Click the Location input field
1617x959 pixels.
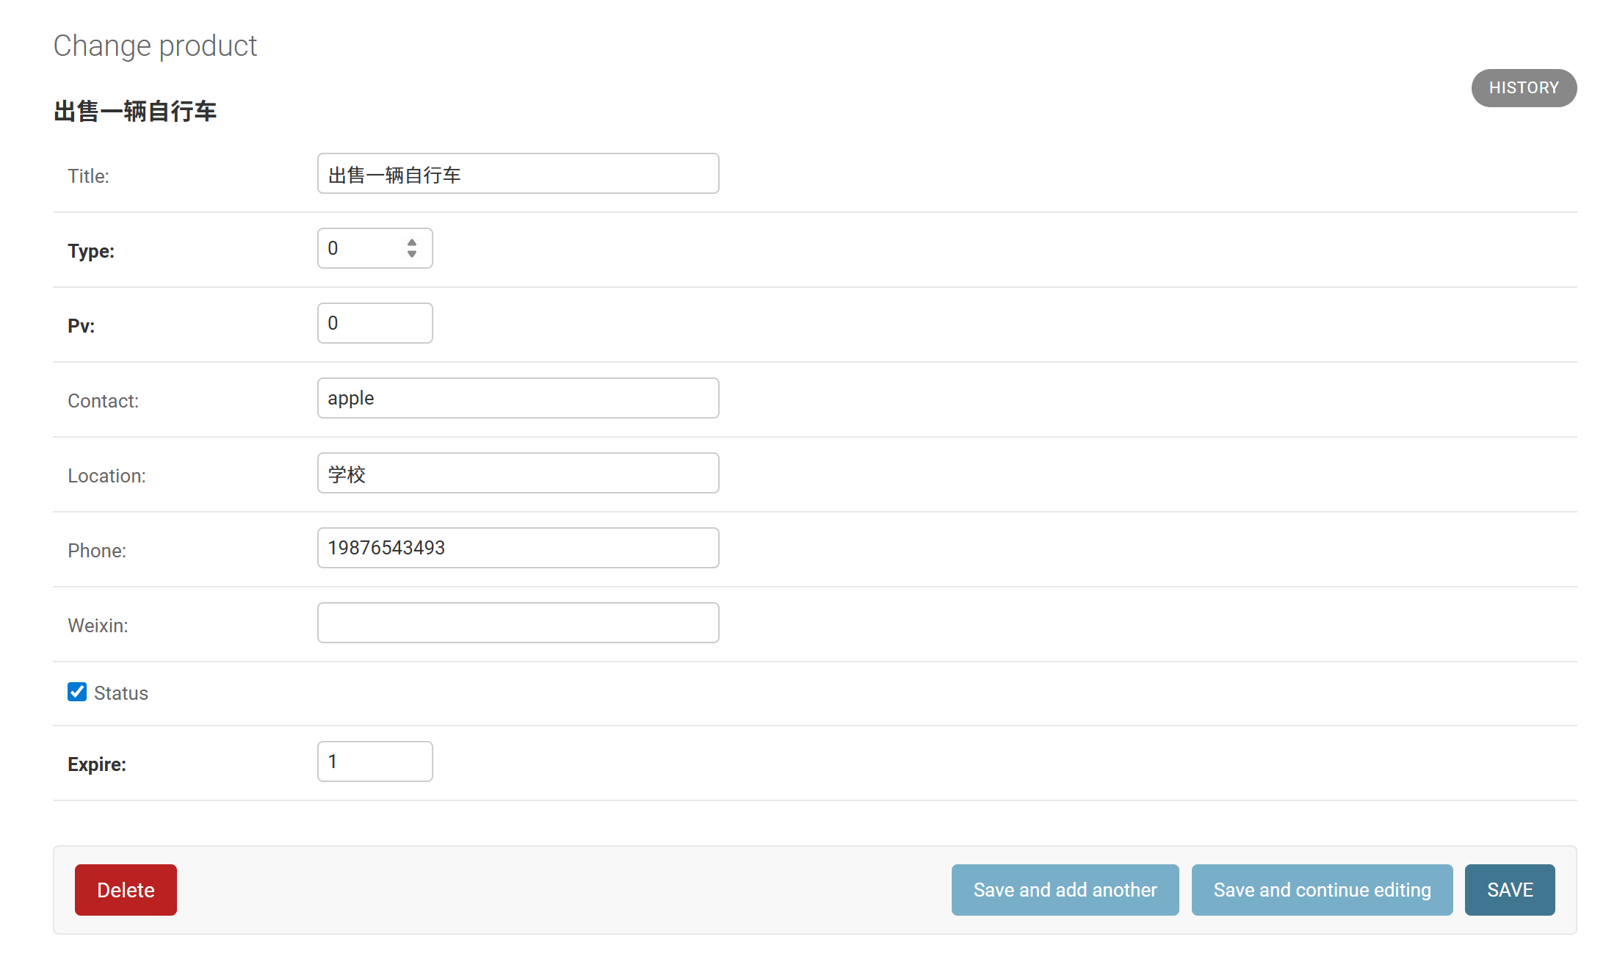click(518, 474)
